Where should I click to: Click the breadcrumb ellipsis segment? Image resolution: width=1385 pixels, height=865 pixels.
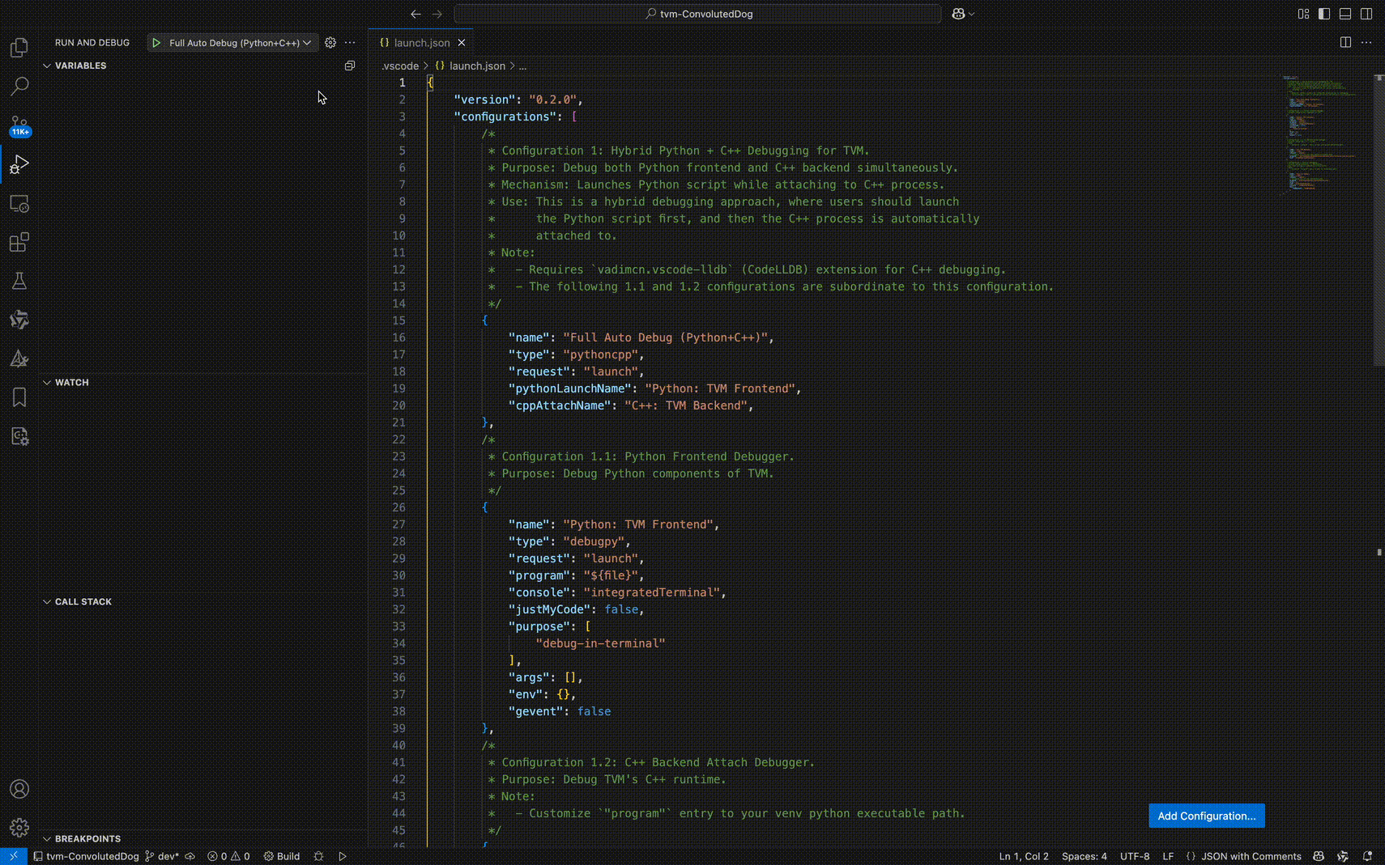coord(523,66)
